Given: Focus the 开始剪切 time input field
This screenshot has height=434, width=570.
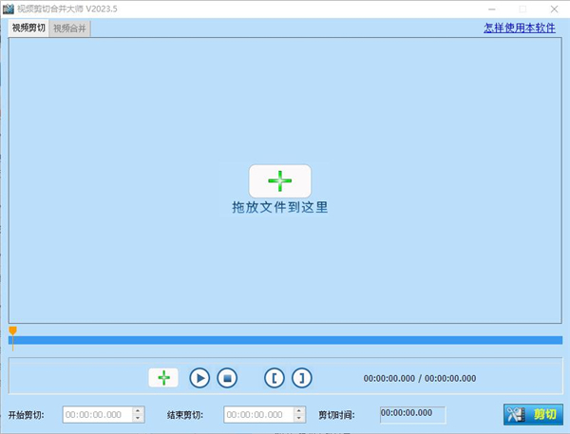Looking at the screenshot, I should tap(97, 415).
